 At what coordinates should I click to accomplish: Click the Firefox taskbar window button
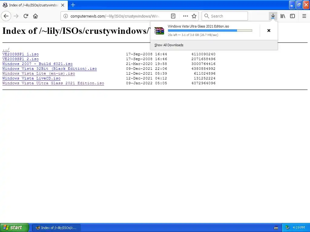pyautogui.click(x=56, y=228)
